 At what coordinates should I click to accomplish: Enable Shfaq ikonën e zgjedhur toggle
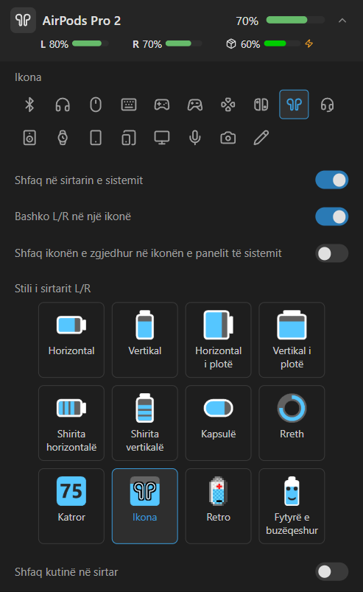tap(331, 253)
